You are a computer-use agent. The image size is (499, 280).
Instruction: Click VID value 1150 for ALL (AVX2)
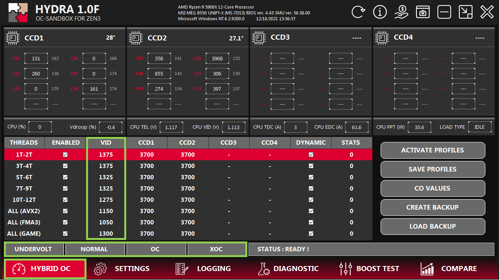(x=106, y=211)
